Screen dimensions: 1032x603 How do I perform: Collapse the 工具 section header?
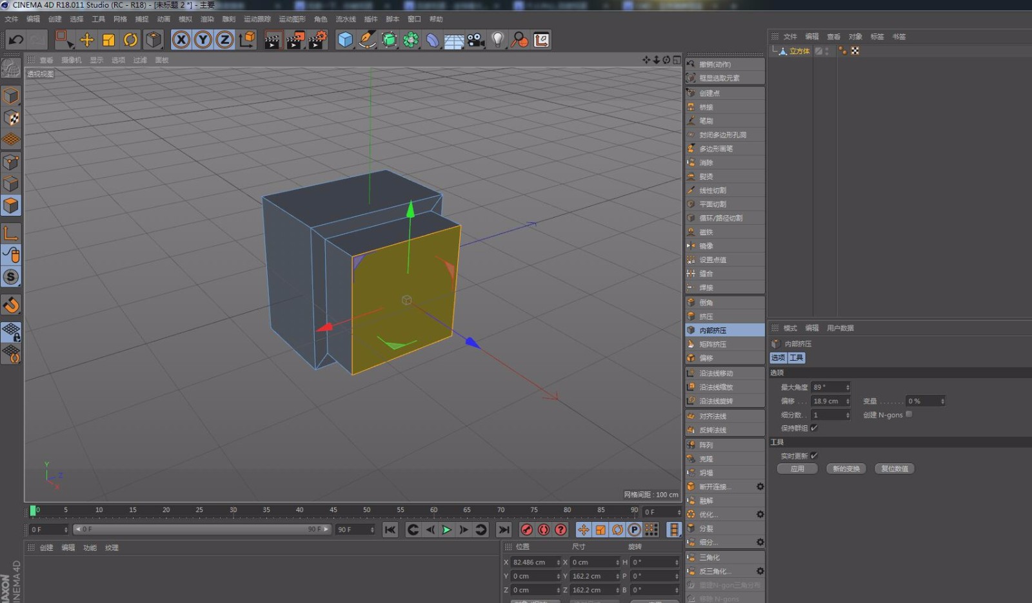(x=777, y=442)
